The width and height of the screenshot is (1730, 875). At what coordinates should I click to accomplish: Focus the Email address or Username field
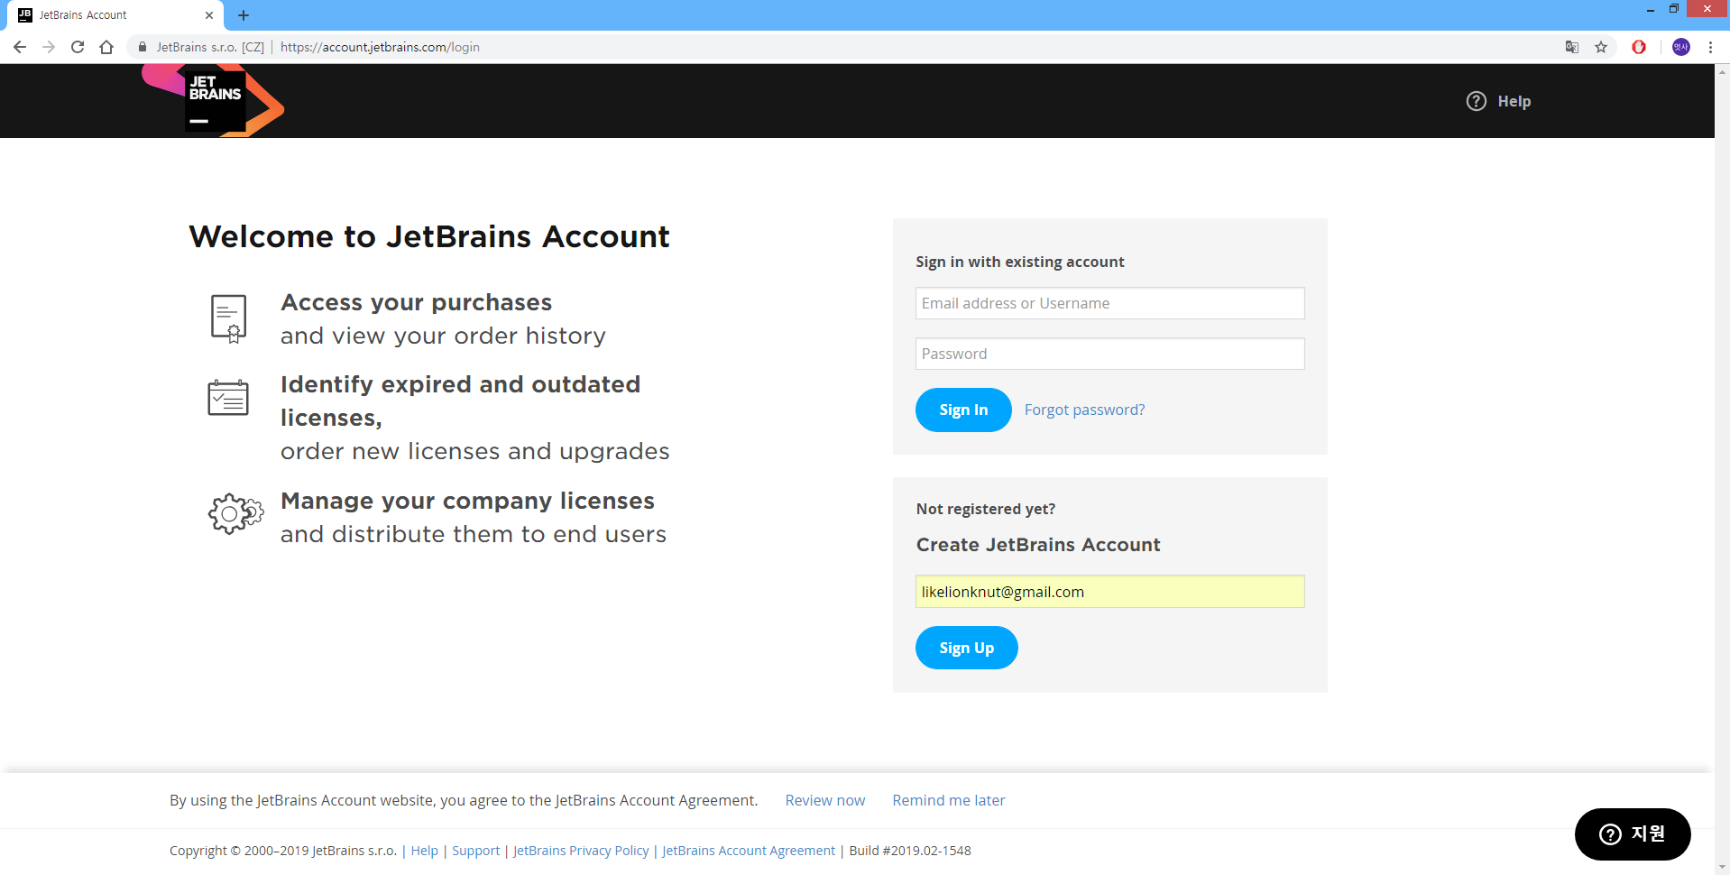click(1109, 303)
